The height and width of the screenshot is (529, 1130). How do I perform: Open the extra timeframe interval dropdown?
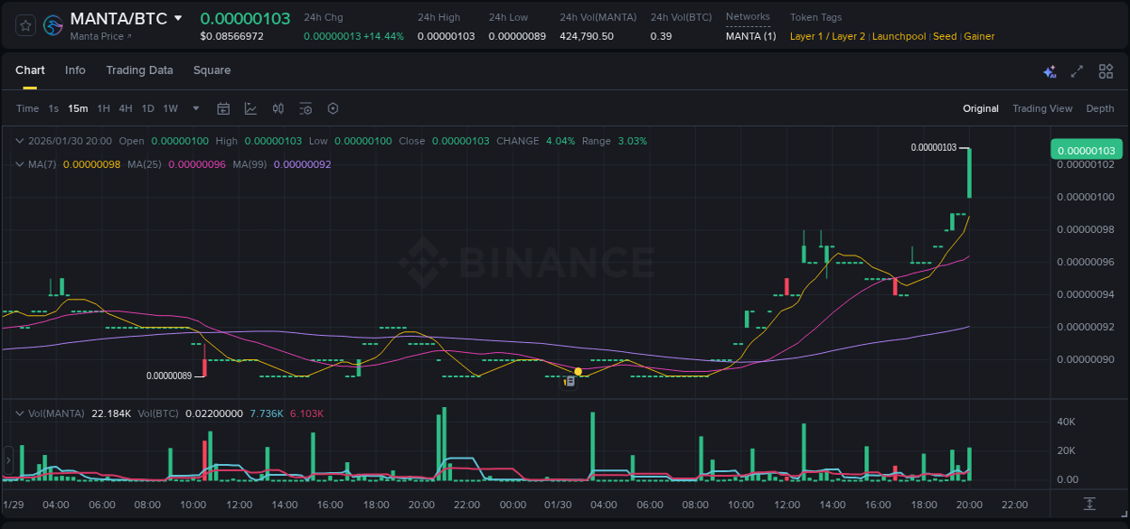click(x=194, y=108)
